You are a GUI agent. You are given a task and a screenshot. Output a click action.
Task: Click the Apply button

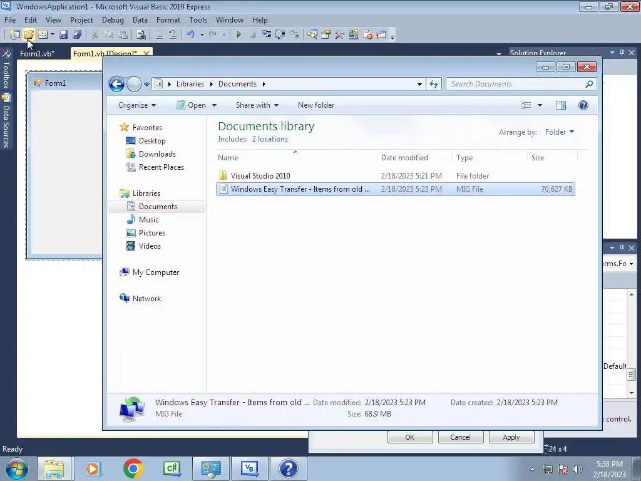pyautogui.click(x=511, y=437)
